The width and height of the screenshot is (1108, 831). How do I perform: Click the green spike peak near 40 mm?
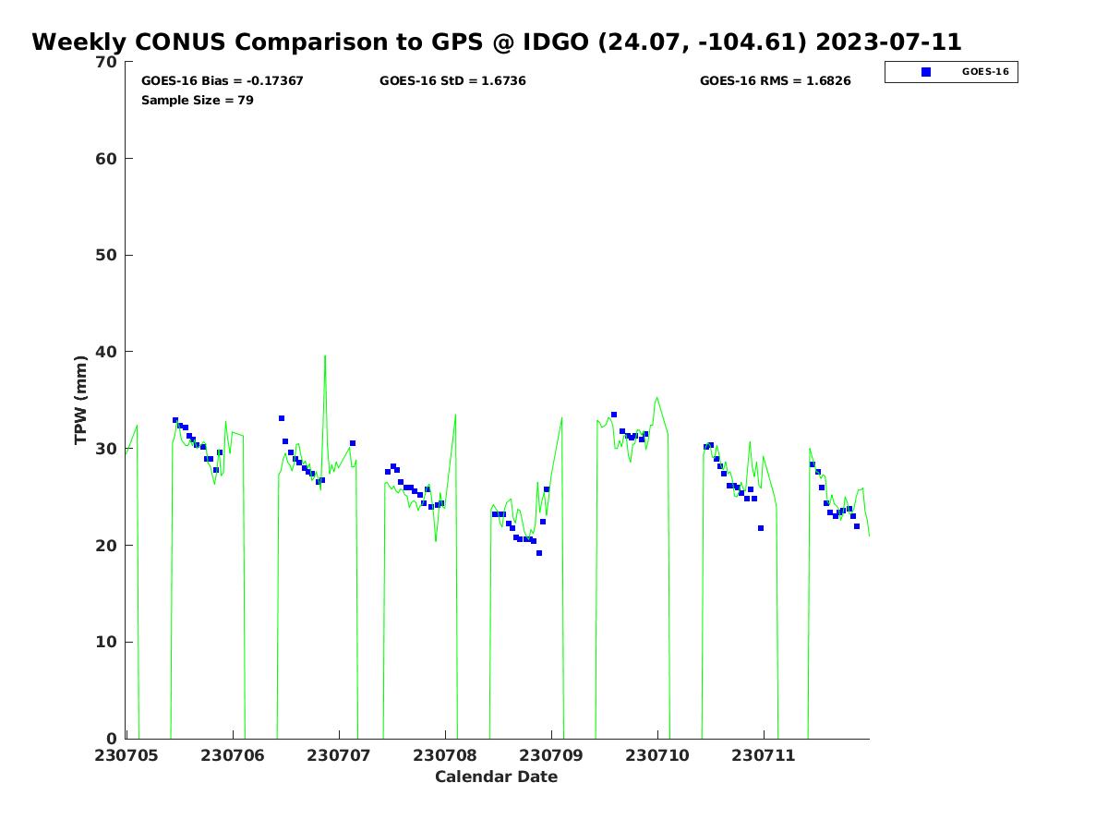(x=325, y=356)
